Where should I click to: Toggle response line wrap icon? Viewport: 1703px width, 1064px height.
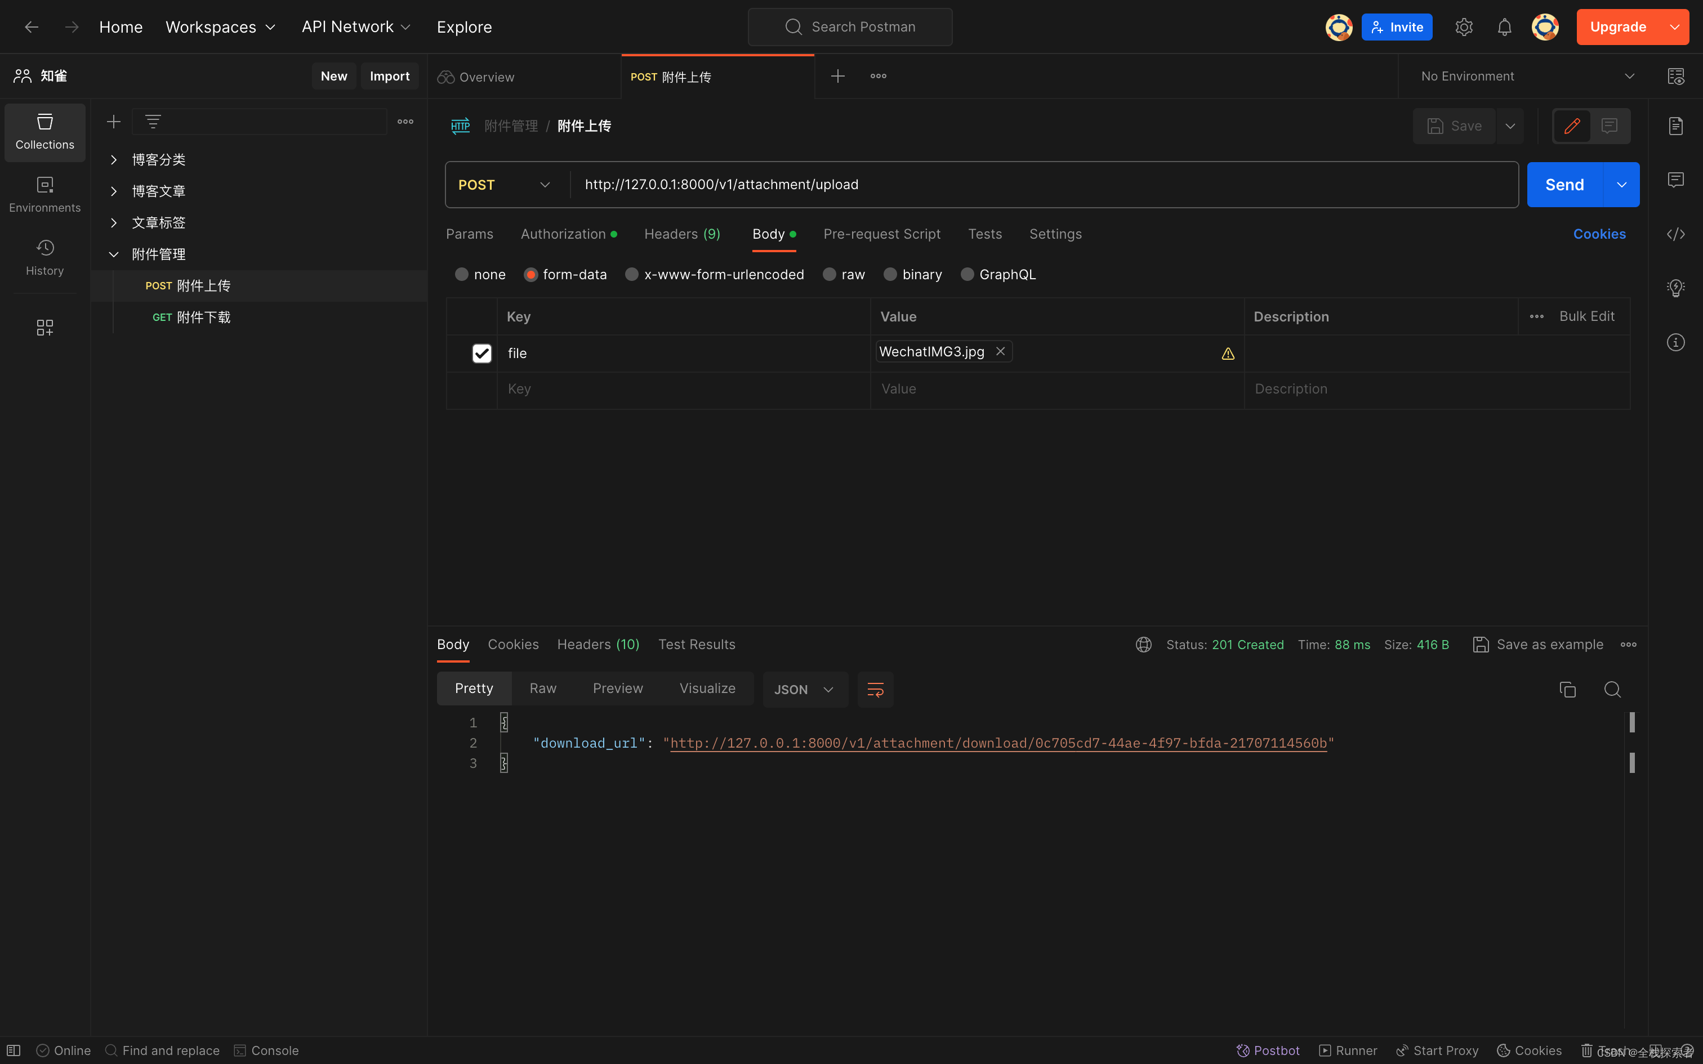pyautogui.click(x=875, y=690)
